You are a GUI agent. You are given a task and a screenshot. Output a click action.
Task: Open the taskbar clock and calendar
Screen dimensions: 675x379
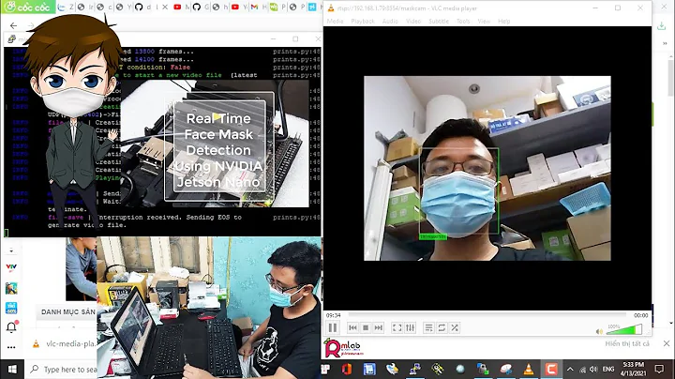[x=633, y=369]
